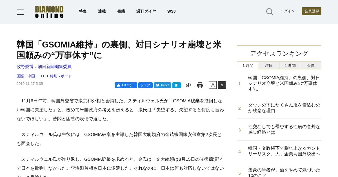Viewport: 338px width, 177px height.
Task: Switch ranking to １週間 tab
Action: coord(290,65)
